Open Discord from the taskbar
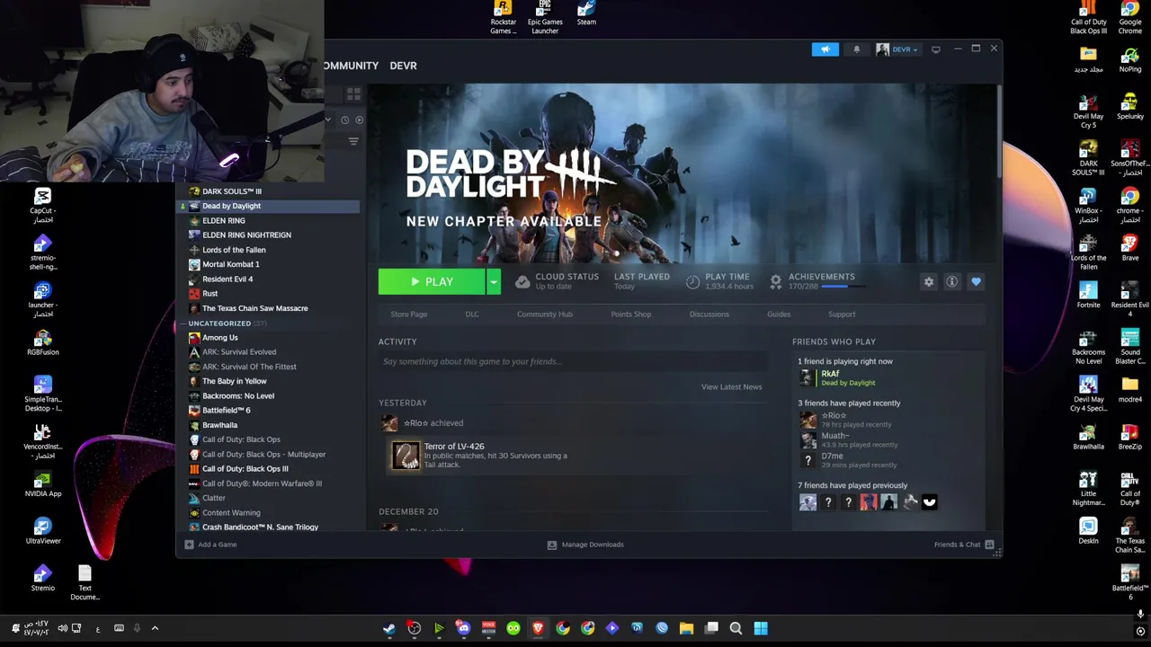 (463, 628)
